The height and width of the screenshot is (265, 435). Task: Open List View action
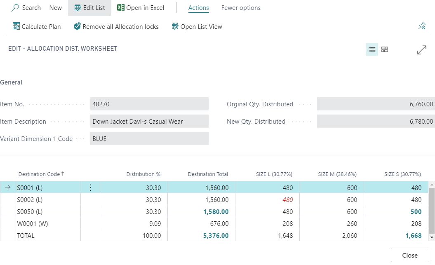coord(197,27)
